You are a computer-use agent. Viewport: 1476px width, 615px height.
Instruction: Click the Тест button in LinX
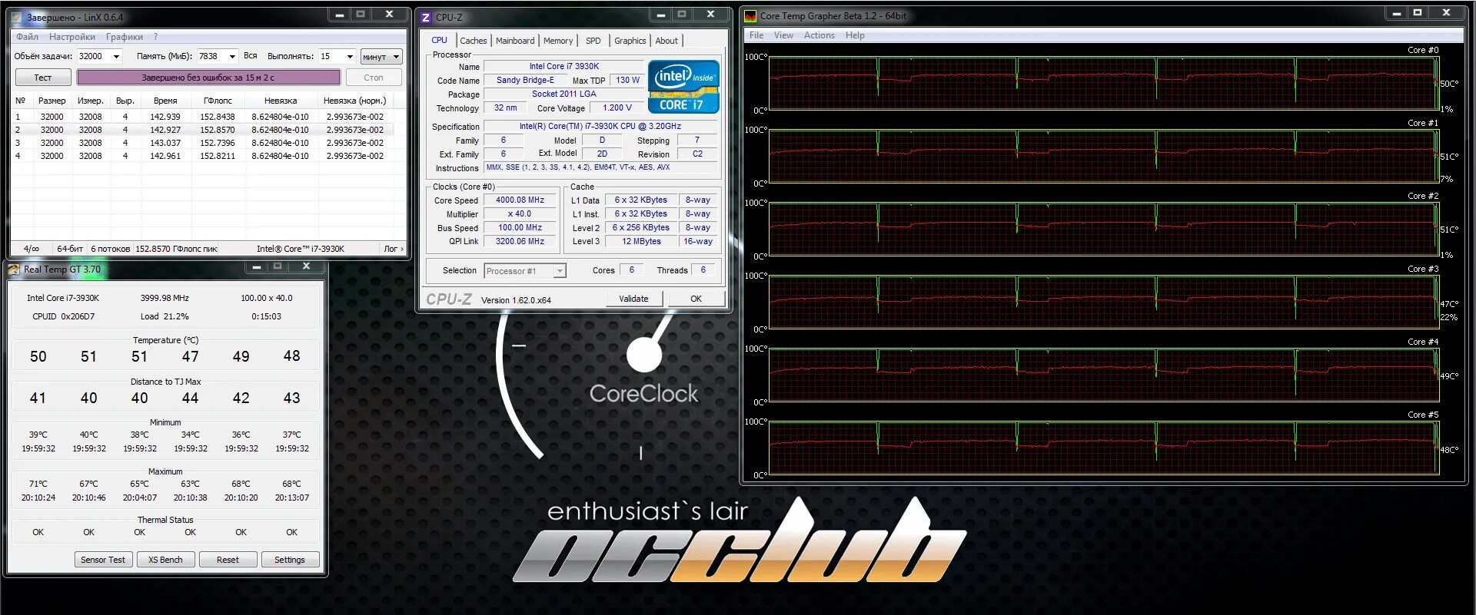43,78
